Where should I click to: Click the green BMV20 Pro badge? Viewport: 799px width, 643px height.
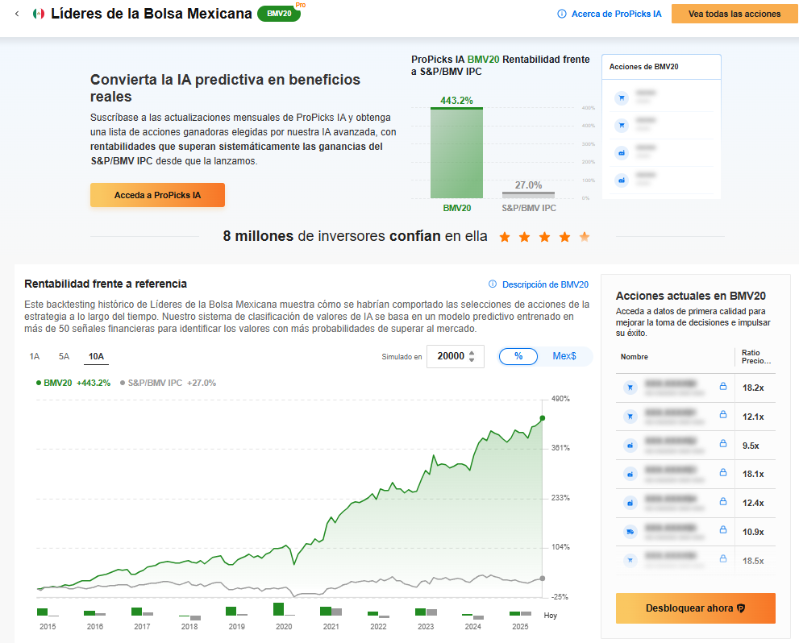pos(279,13)
